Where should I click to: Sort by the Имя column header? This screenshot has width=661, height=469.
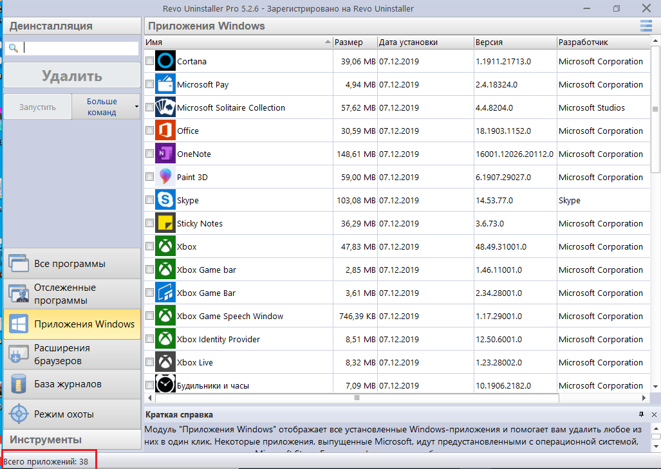pos(238,42)
